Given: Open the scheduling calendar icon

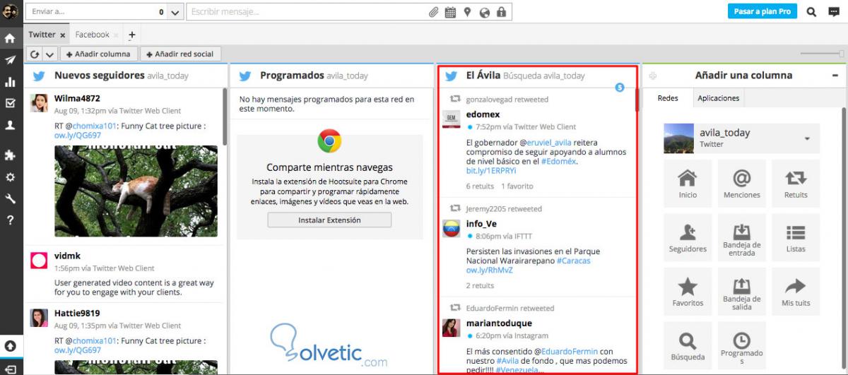Looking at the screenshot, I should pos(450,12).
